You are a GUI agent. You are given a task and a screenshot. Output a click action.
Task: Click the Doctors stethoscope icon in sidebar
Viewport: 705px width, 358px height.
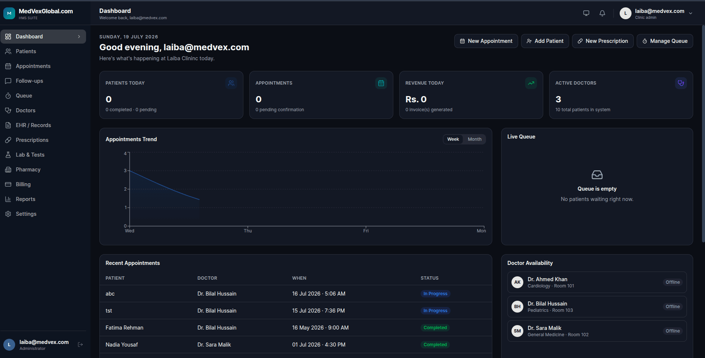point(8,110)
